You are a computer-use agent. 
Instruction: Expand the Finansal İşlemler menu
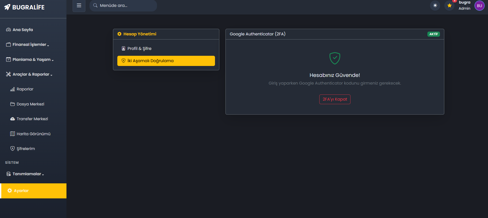pyautogui.click(x=29, y=45)
